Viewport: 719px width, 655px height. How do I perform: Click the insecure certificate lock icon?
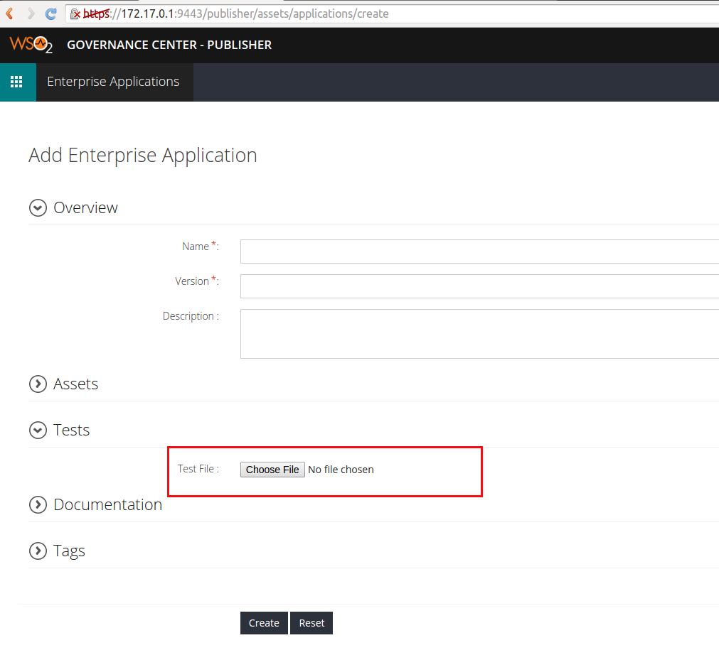coord(75,14)
